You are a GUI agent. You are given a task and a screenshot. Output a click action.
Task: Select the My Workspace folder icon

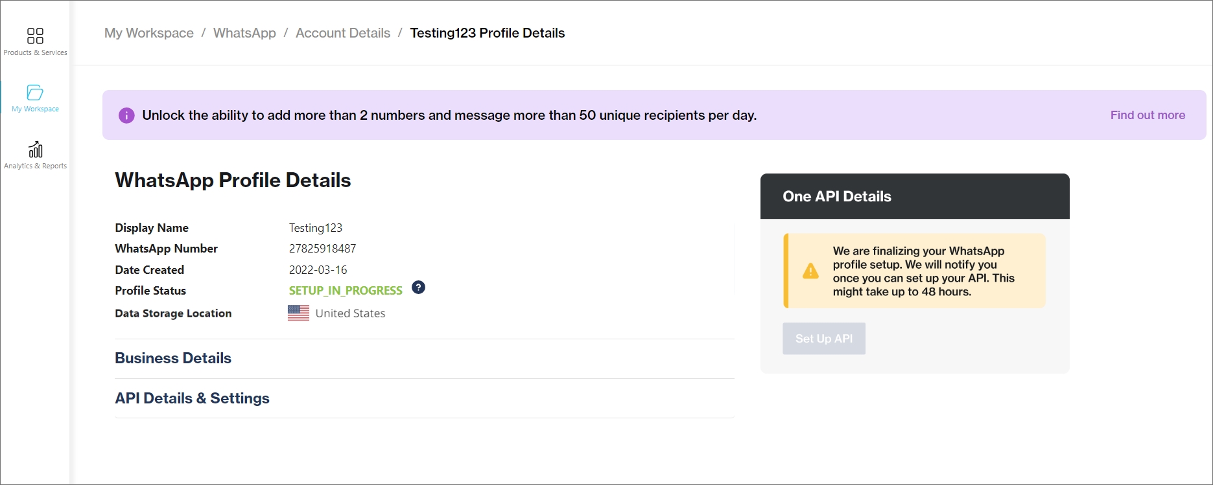pos(35,92)
